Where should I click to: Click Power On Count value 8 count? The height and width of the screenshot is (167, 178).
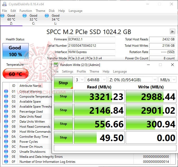point(162,58)
